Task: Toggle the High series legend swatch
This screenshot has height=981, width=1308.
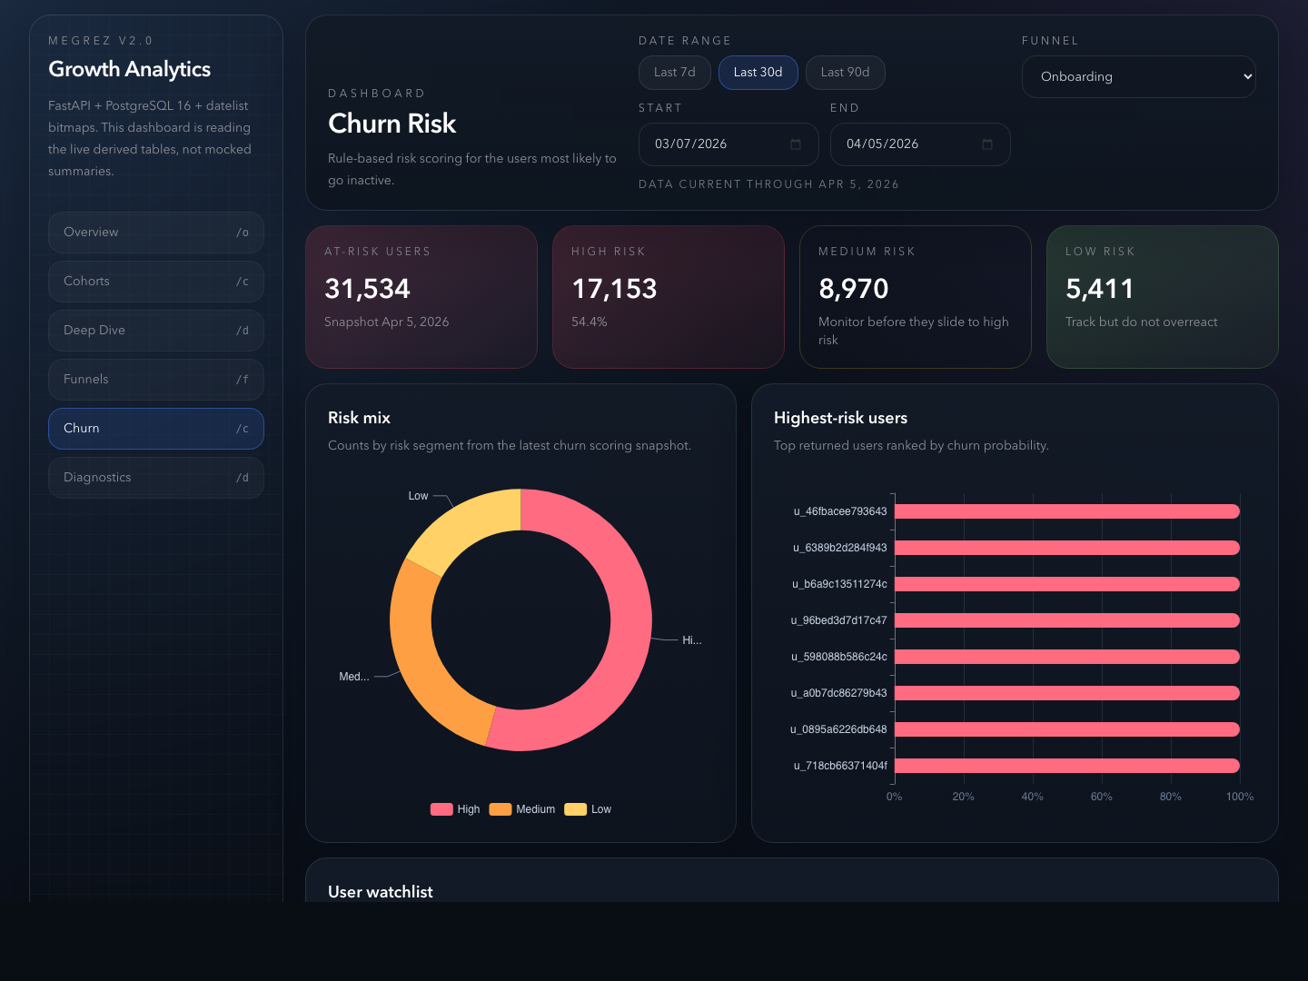Action: (441, 809)
